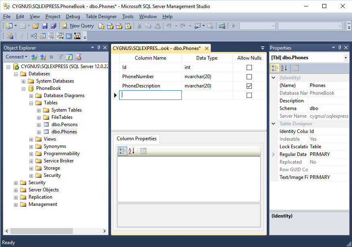Open a file with the folder icon

(36, 26)
